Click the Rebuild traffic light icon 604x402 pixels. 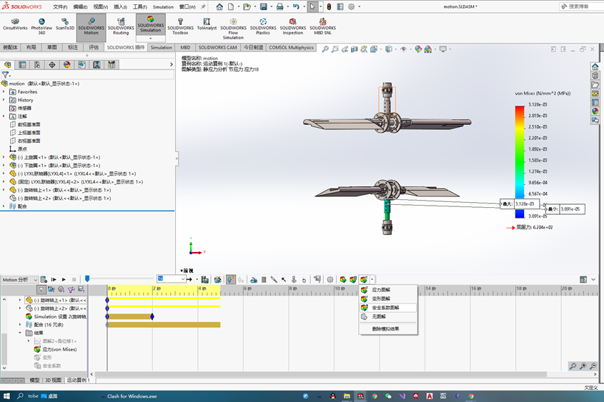click(x=329, y=7)
